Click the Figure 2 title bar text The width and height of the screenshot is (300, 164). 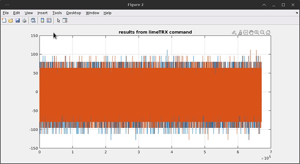[136, 5]
